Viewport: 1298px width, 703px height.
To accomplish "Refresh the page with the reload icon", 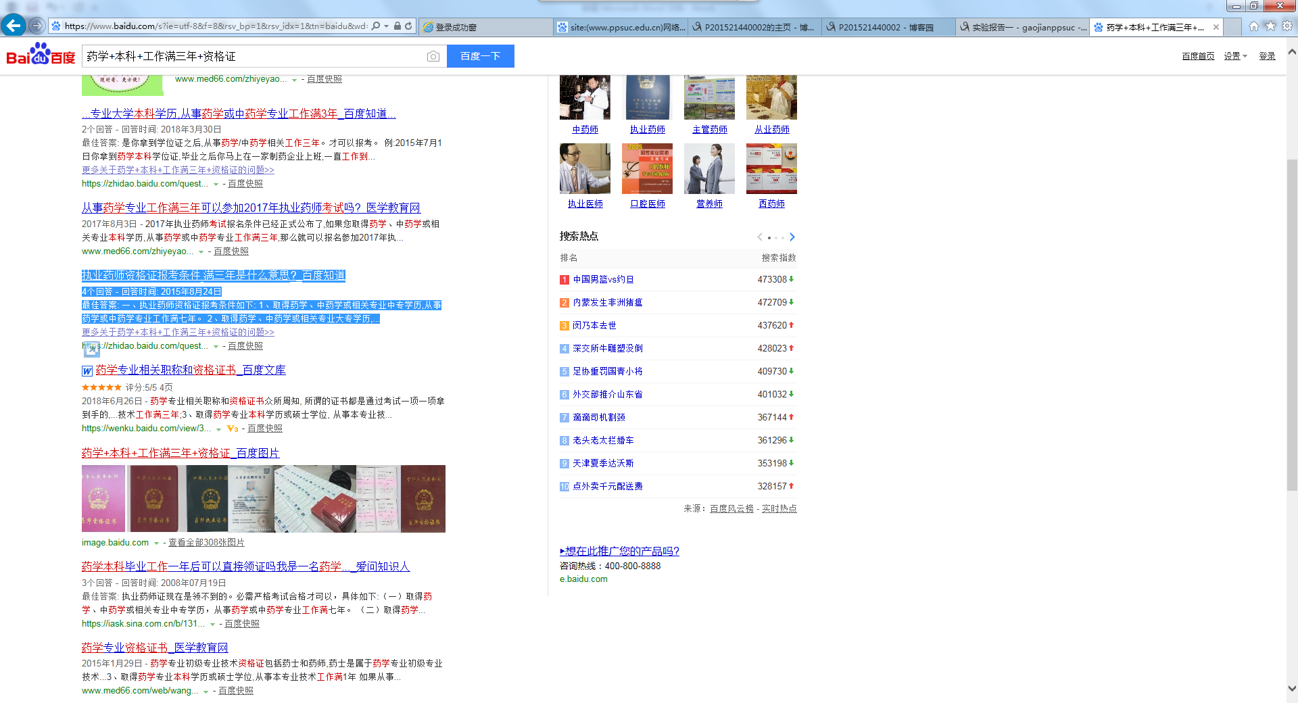I will click(x=408, y=26).
